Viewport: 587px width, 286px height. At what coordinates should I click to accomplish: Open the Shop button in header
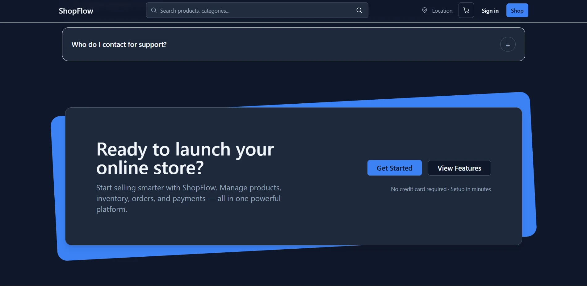click(x=517, y=10)
